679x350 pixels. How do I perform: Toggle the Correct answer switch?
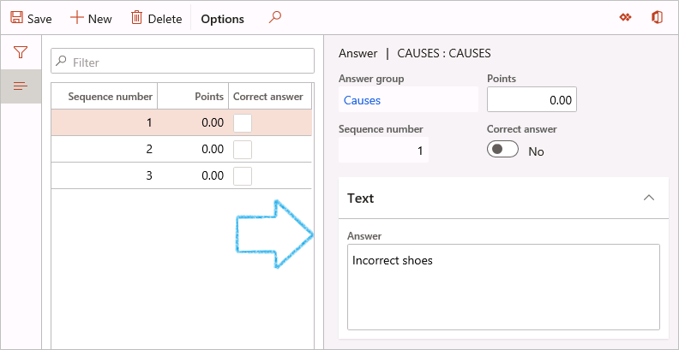click(502, 149)
